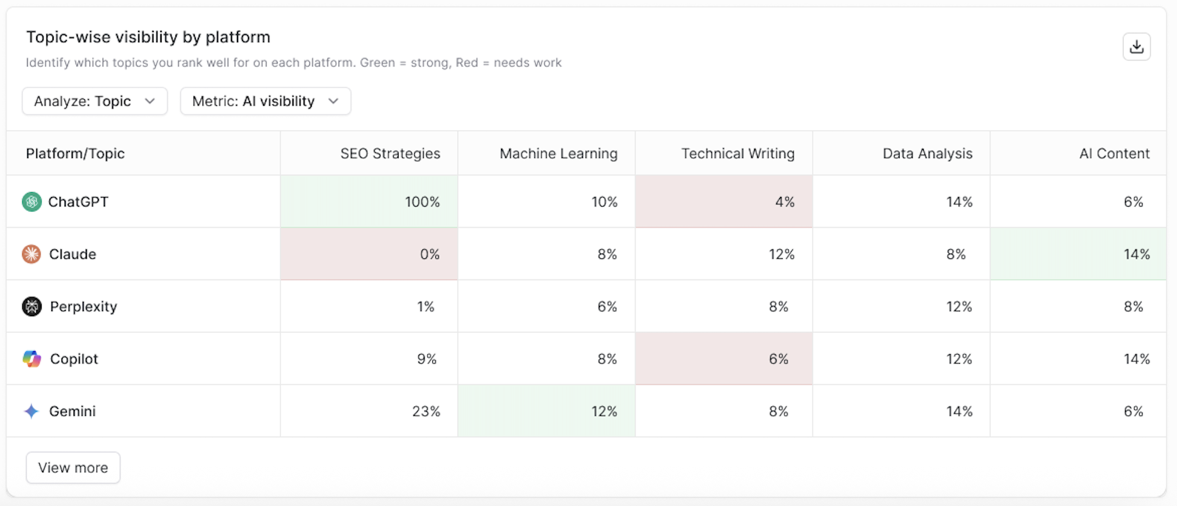Image resolution: width=1177 pixels, height=506 pixels.
Task: Click the Copilot platform icon
Action: coord(32,359)
